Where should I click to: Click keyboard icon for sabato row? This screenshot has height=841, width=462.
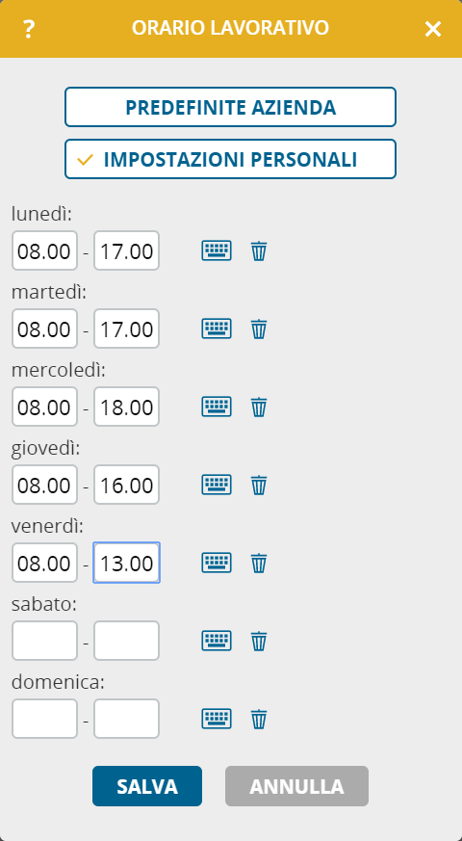tap(217, 641)
